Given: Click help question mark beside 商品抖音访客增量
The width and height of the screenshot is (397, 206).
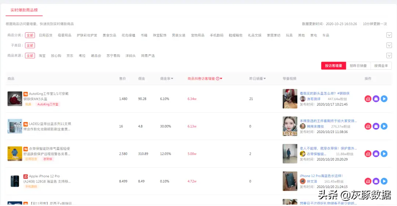Looking at the screenshot, I should click(218, 79).
